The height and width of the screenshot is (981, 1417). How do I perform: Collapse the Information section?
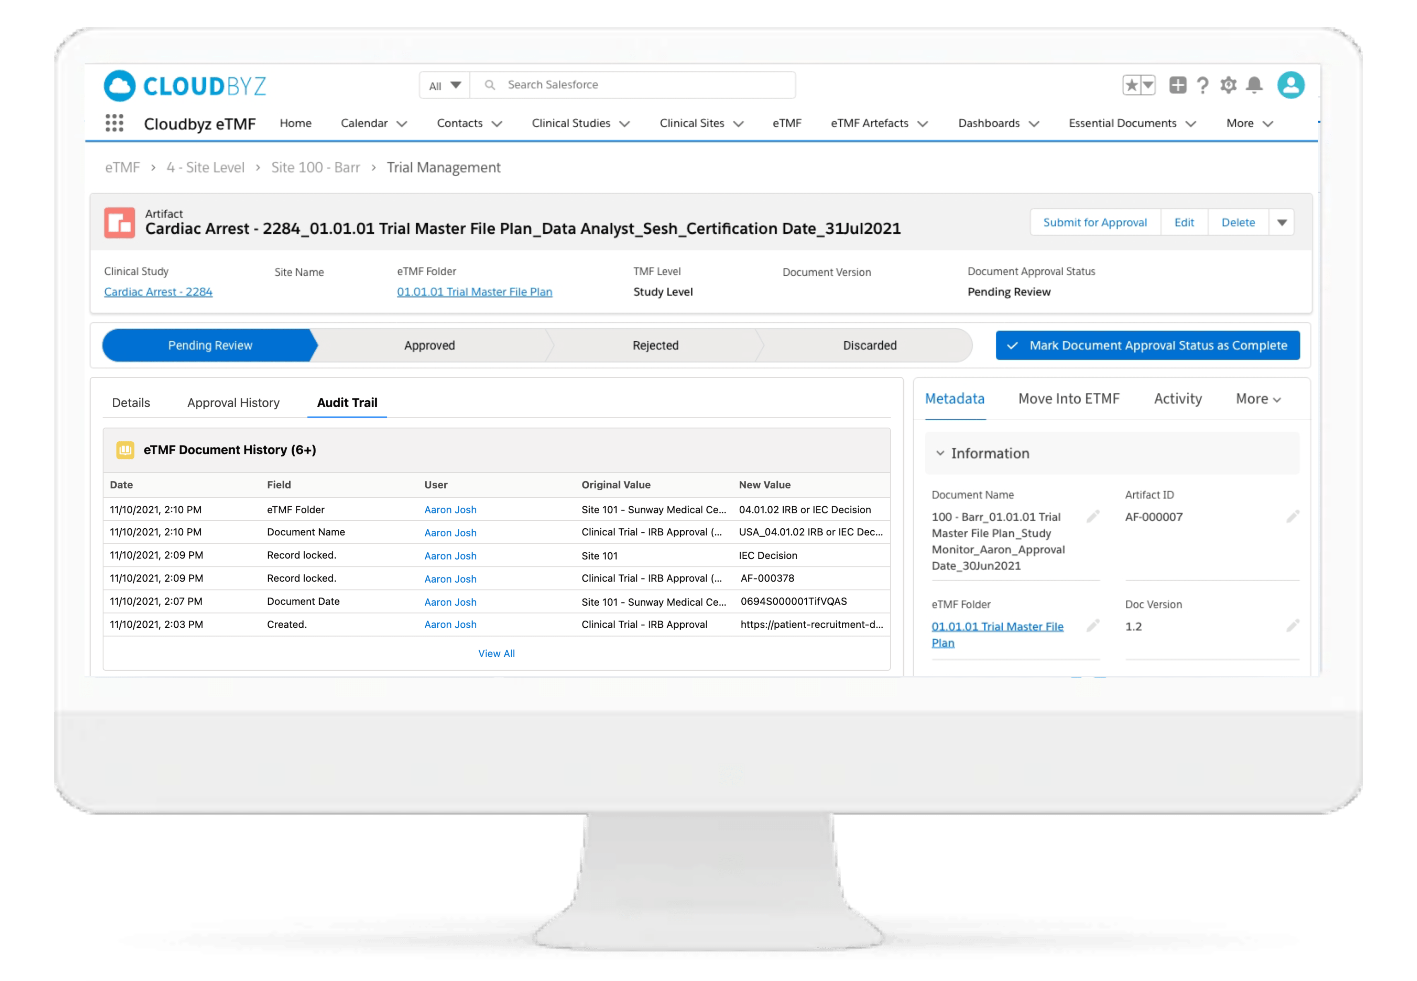pyautogui.click(x=940, y=453)
